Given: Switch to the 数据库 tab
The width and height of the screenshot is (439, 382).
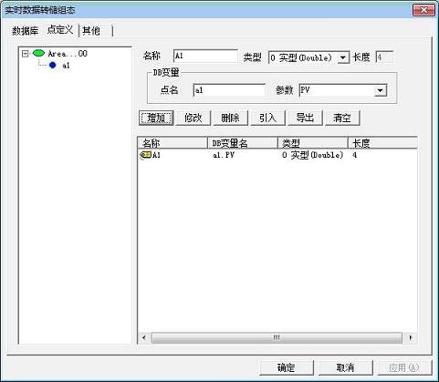Looking at the screenshot, I should pyautogui.click(x=26, y=31).
